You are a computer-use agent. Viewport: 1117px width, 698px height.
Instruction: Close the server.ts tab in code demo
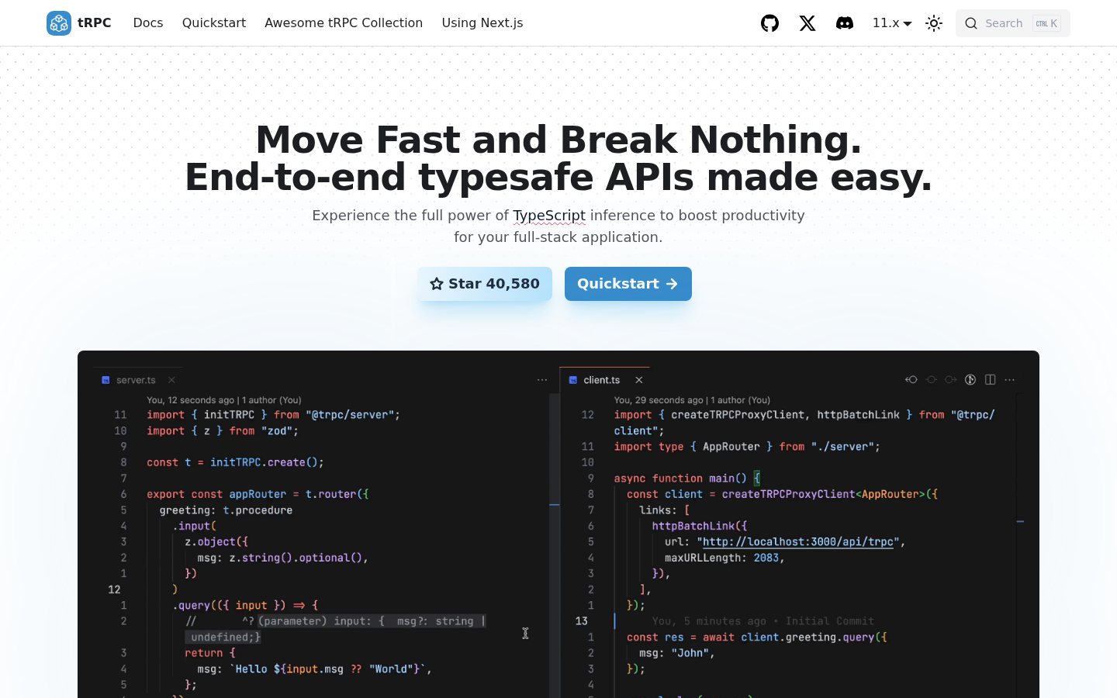(x=172, y=380)
